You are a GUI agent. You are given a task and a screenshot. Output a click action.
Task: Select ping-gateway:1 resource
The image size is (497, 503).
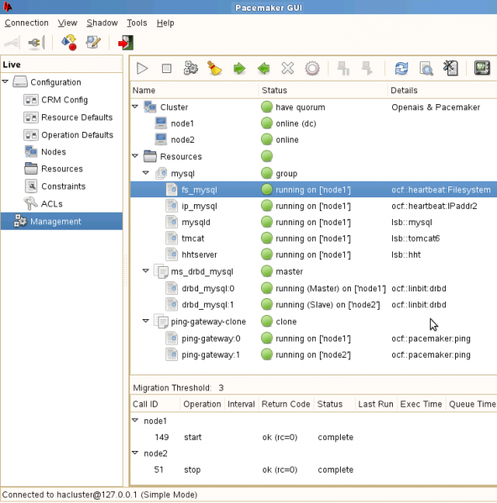314,355
